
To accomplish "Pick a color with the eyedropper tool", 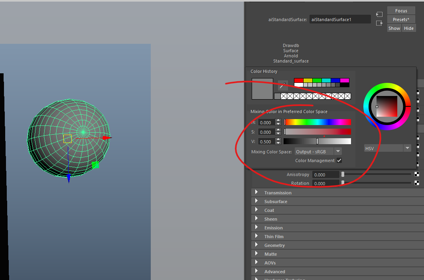I will tap(283, 85).
